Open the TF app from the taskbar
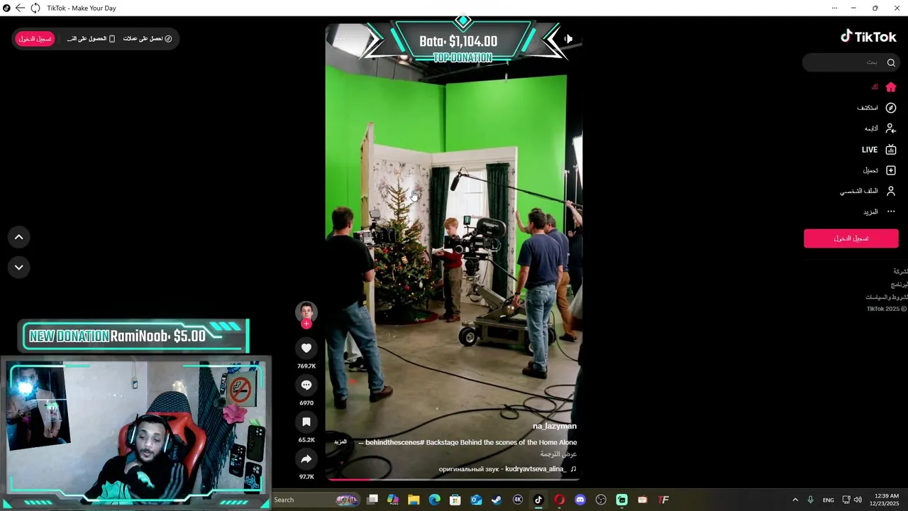This screenshot has height=511, width=908. (663, 500)
